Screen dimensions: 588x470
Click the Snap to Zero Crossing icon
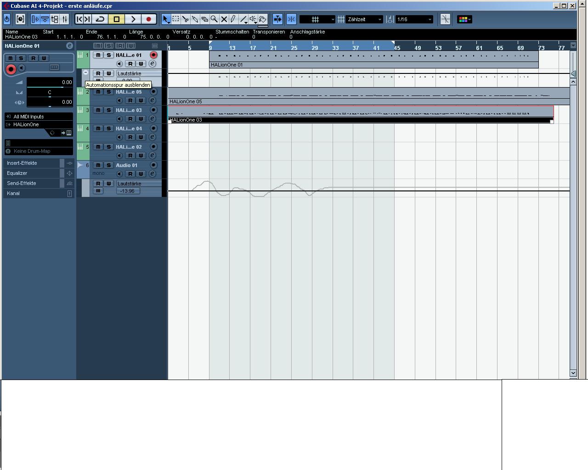click(445, 19)
